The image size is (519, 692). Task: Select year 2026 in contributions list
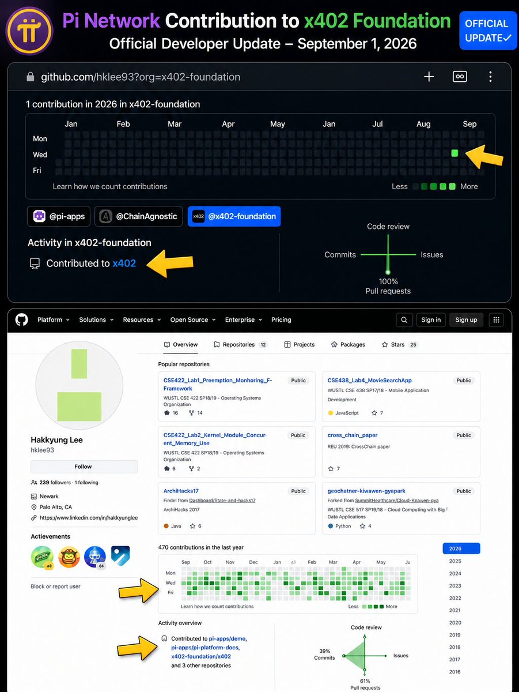(461, 549)
